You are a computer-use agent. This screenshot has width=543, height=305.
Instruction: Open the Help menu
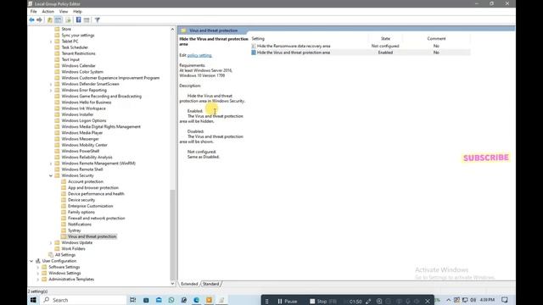coord(77,12)
